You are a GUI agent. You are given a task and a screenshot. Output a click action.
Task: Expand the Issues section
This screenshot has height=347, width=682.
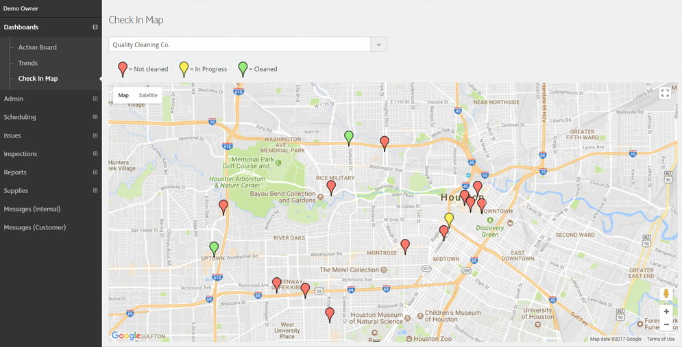[95, 135]
